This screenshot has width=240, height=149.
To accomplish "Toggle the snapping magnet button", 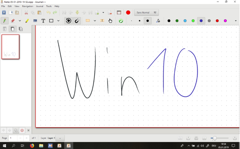I will (x=77, y=21).
